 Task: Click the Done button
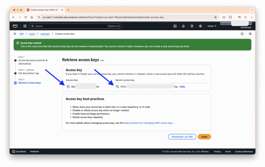pos(204,137)
